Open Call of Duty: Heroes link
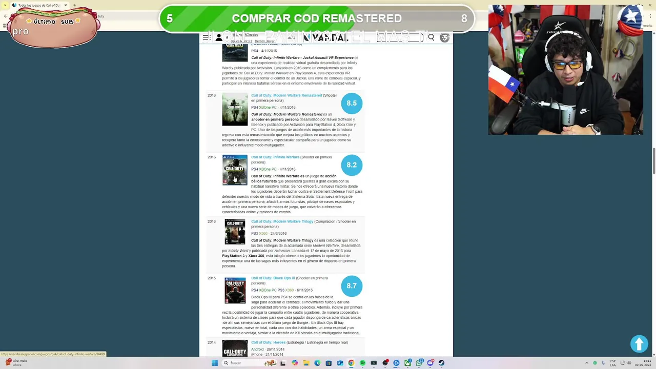Screen dimensions: 656x369 click(268, 342)
